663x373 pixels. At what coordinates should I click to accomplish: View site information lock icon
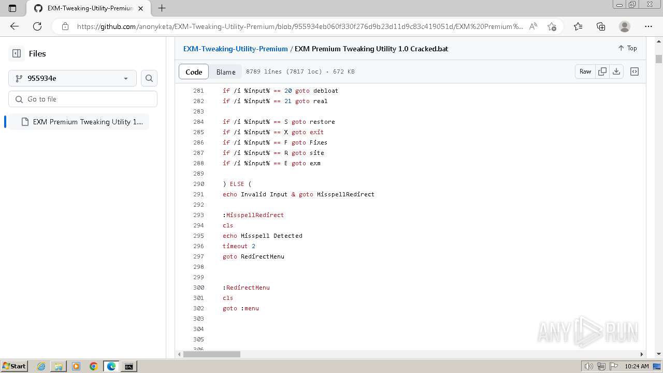[65, 26]
